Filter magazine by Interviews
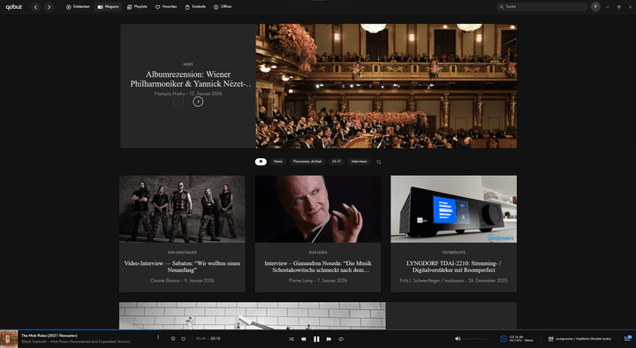636x348 pixels. 359,162
